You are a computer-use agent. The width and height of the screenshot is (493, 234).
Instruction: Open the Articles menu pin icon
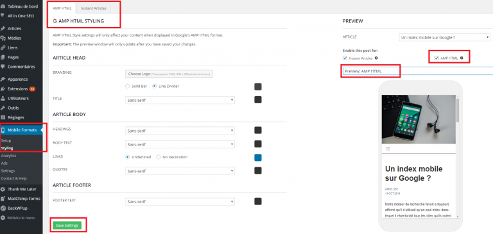coord(3,29)
